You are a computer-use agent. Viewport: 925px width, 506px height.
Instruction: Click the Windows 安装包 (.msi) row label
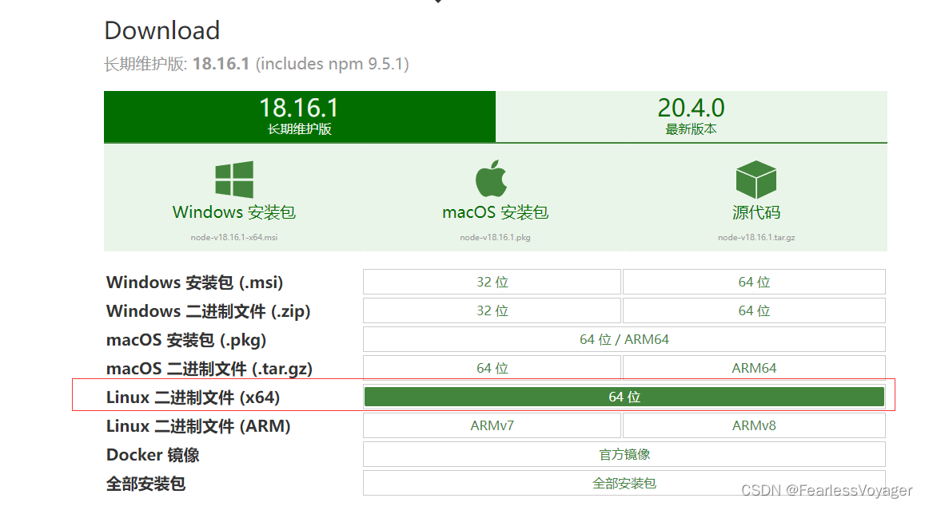coord(195,283)
